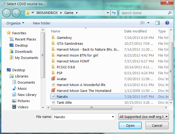This screenshot has width=175, height=134.
Task: Close the Select CDVD source iso dialog
Action: [167, 2]
